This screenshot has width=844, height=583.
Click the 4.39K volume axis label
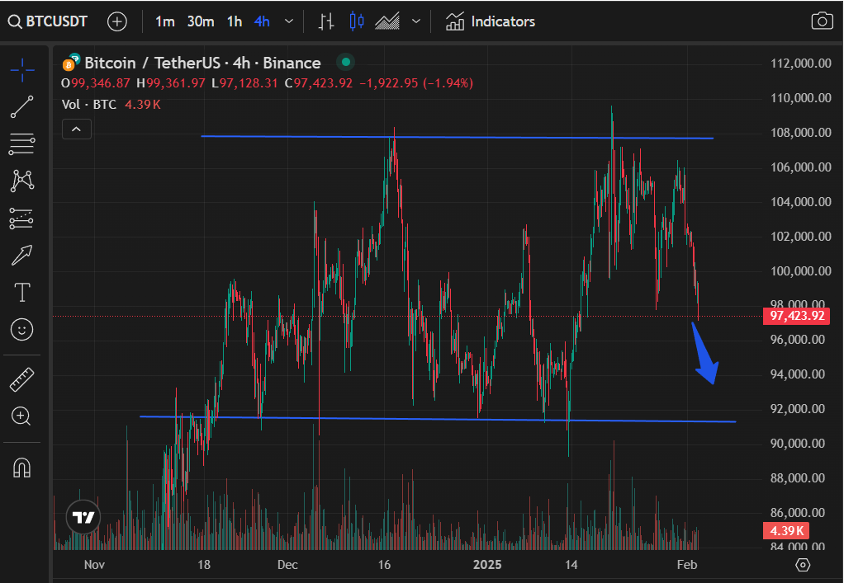pyautogui.click(x=786, y=531)
